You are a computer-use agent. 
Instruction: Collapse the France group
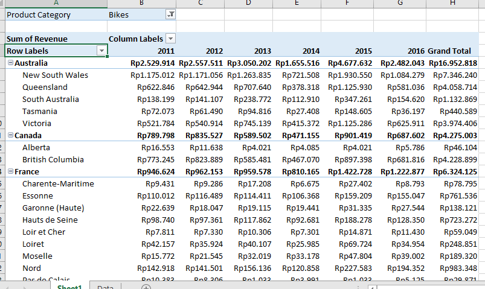coord(10,171)
